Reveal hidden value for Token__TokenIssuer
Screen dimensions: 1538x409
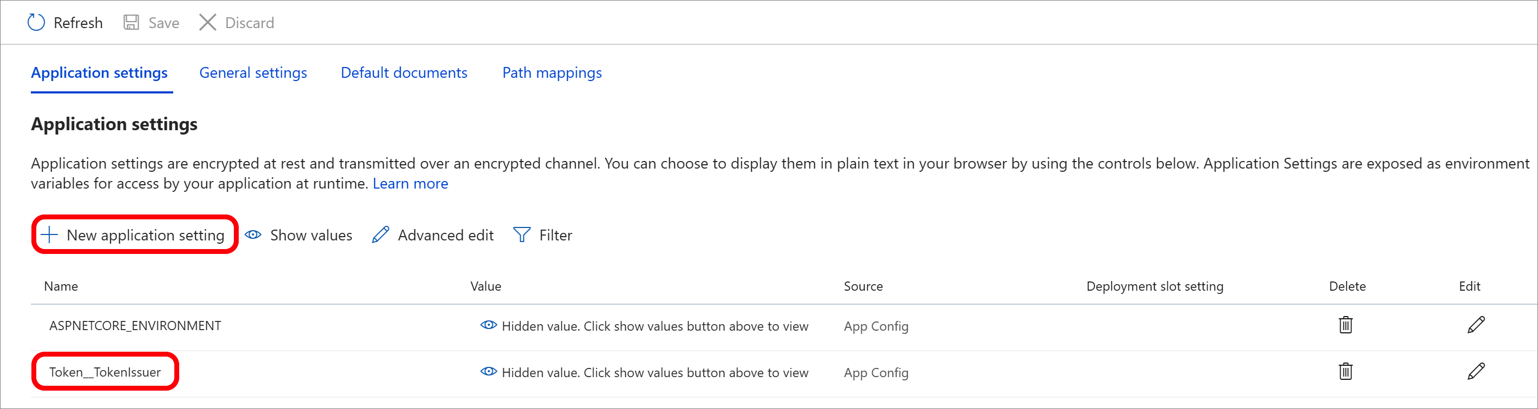488,372
